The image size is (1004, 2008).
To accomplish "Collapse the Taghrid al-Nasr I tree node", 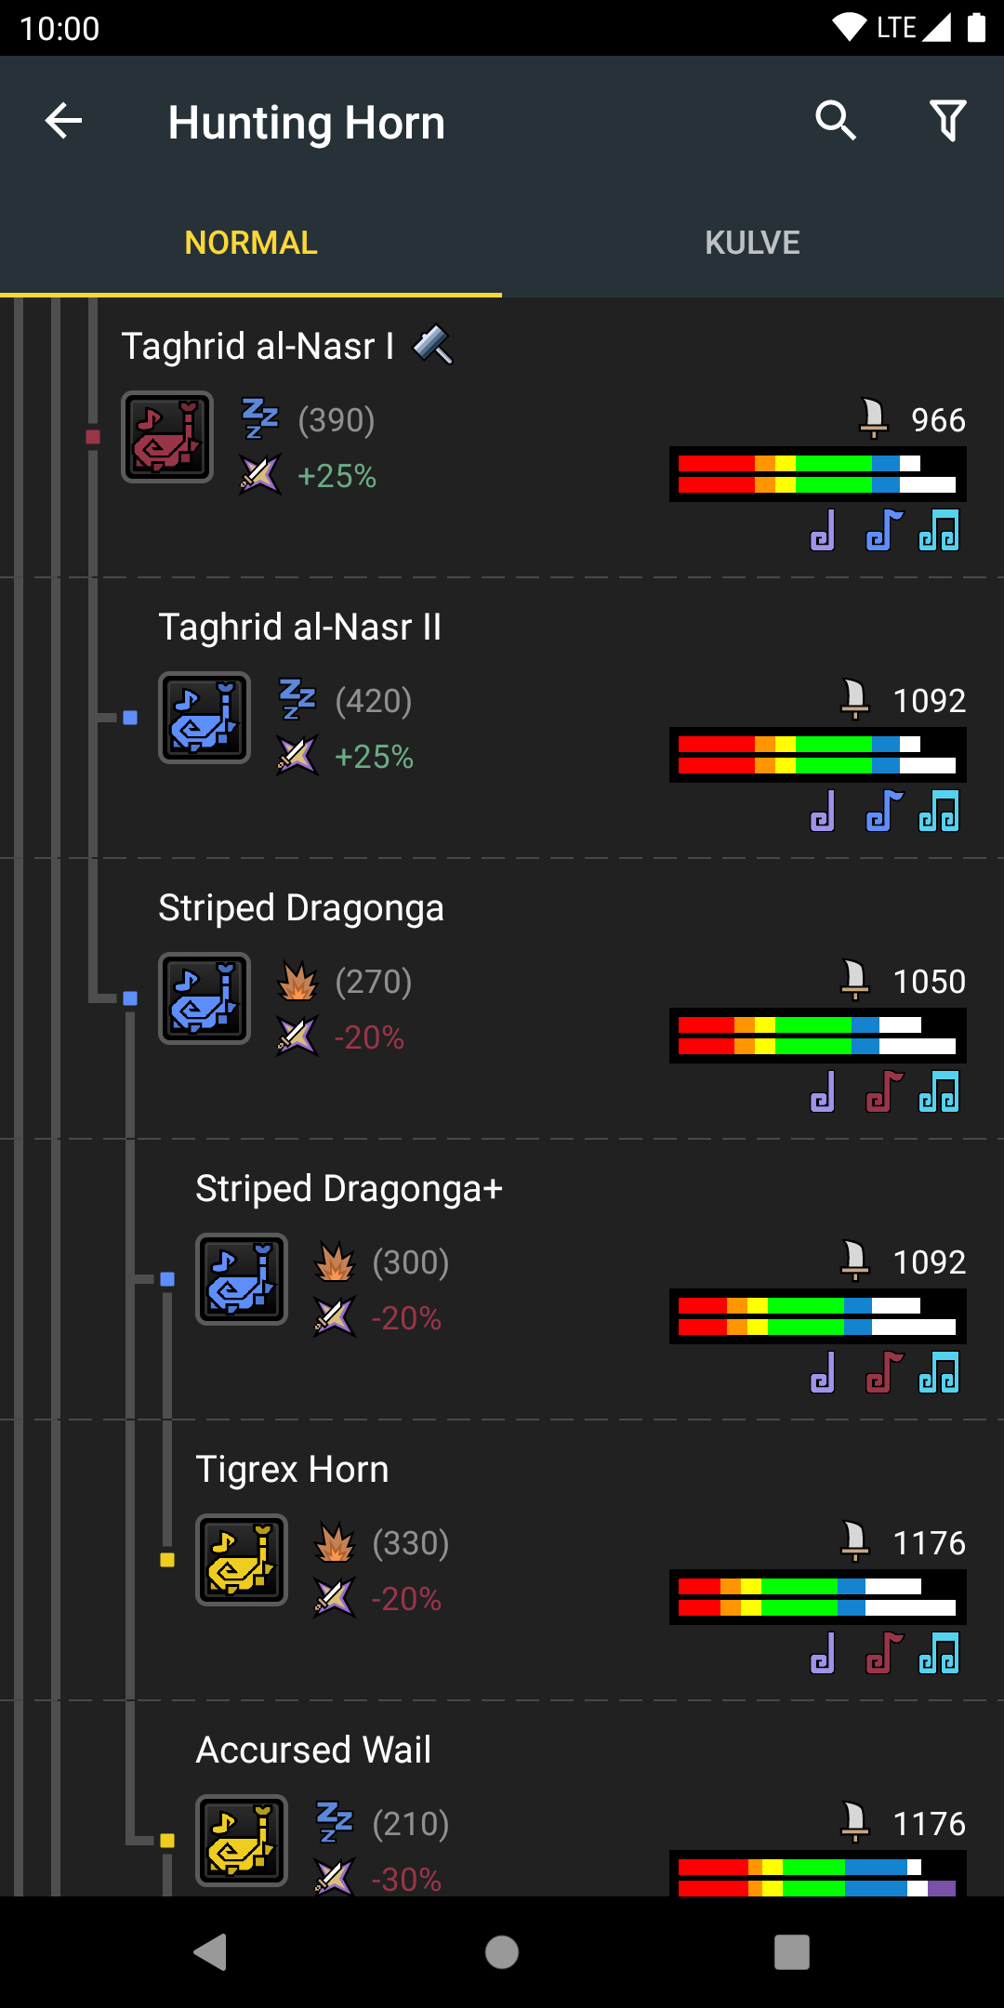I will [93, 437].
